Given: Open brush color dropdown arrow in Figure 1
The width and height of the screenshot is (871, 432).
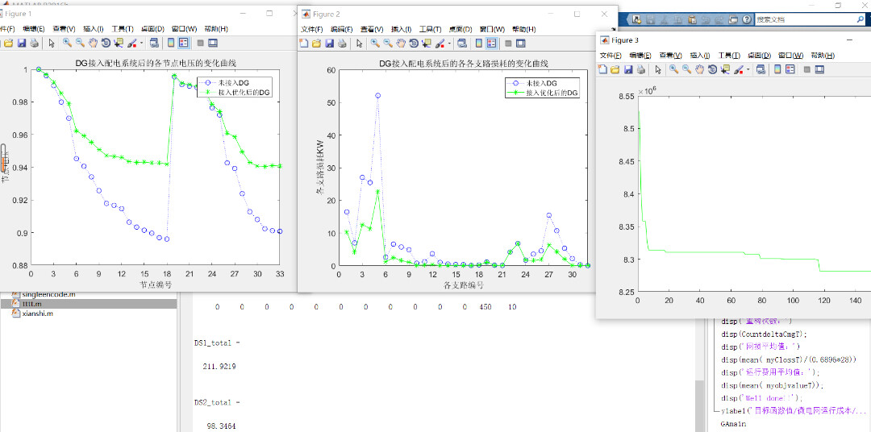Looking at the screenshot, I should tap(141, 43).
